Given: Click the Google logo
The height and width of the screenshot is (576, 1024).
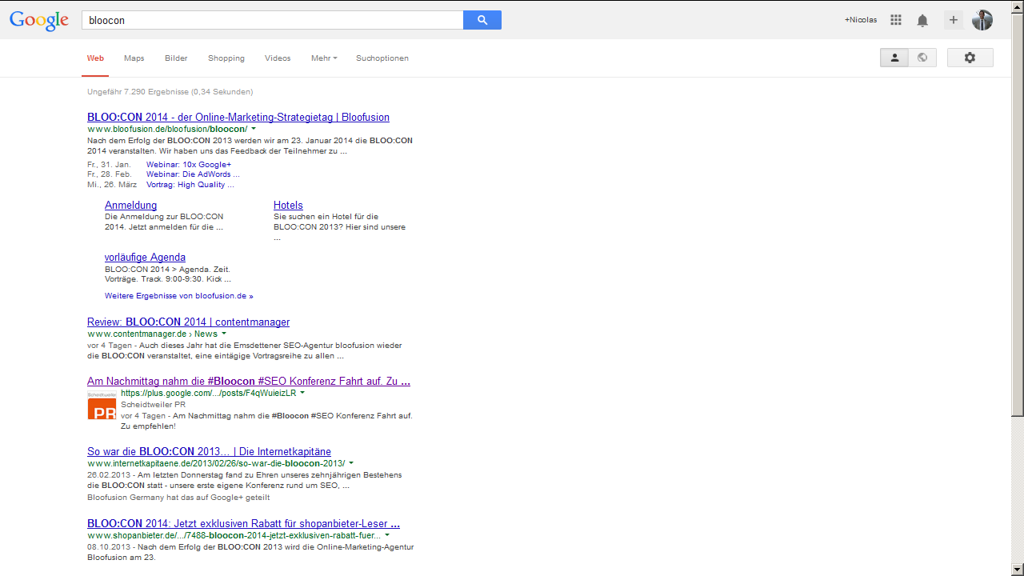Looking at the screenshot, I should point(38,20).
